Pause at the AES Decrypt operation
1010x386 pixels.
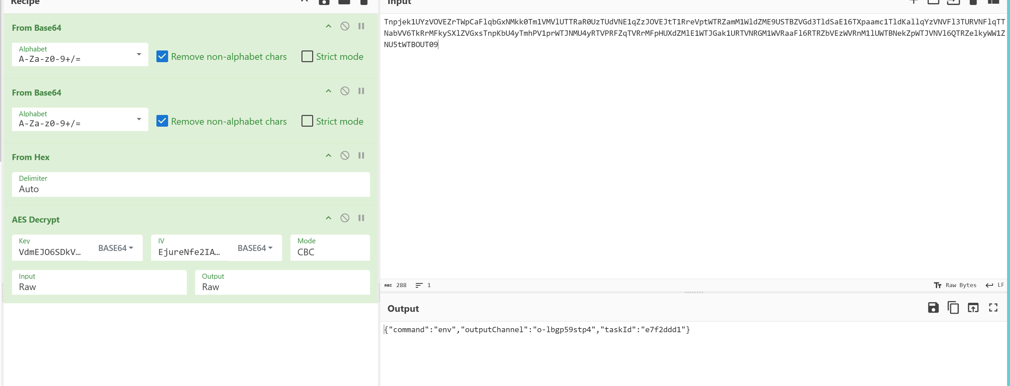[x=361, y=218]
